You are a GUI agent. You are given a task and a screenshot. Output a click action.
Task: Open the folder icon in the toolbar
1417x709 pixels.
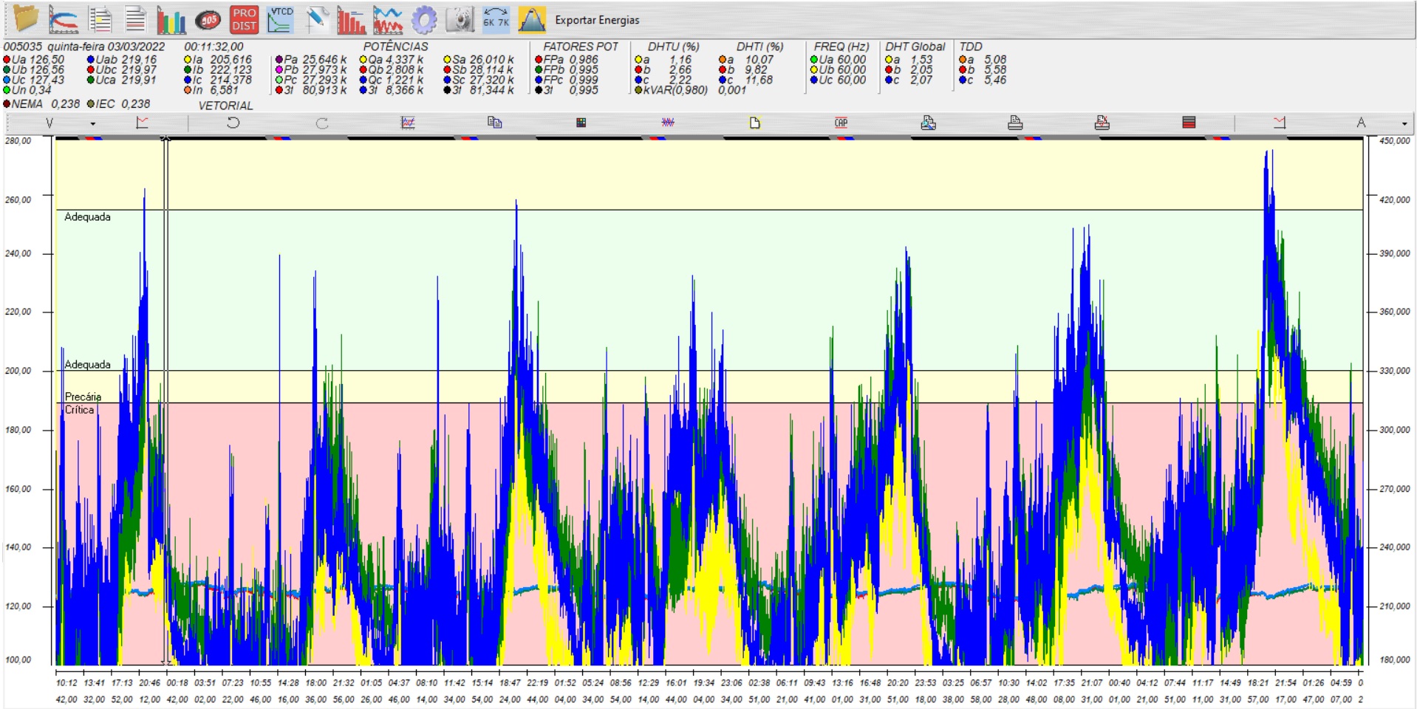(x=25, y=19)
